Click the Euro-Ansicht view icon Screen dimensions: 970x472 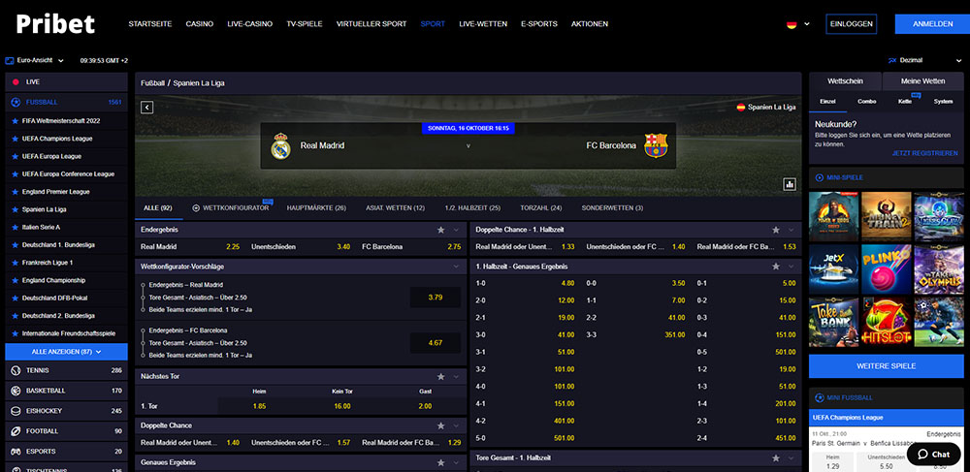tap(10, 60)
